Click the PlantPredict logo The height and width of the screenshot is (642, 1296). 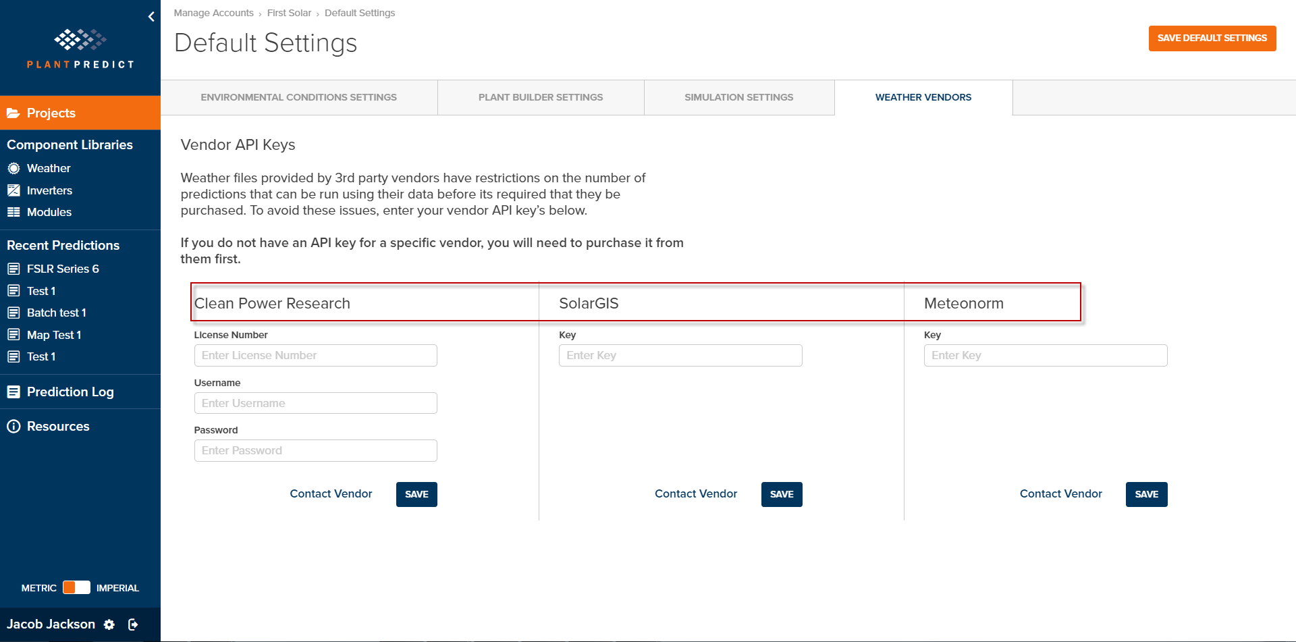[80, 49]
